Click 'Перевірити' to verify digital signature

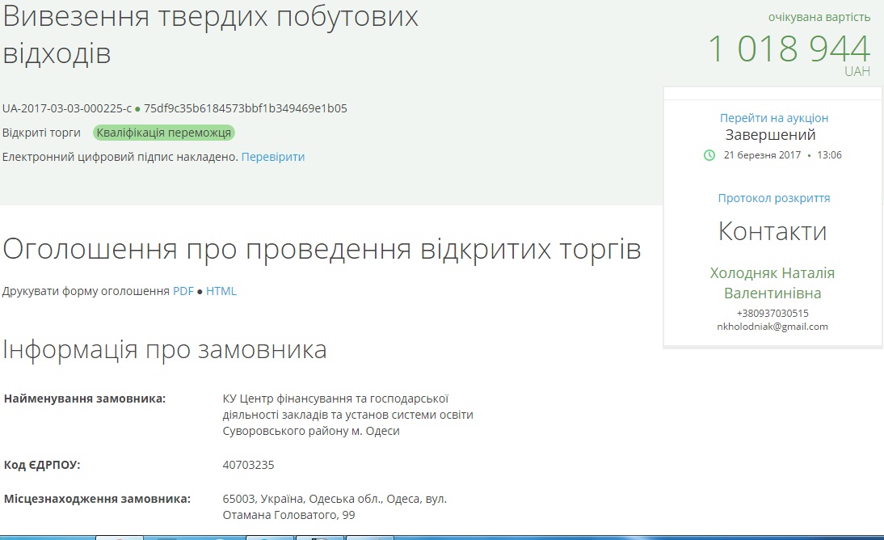click(x=273, y=157)
